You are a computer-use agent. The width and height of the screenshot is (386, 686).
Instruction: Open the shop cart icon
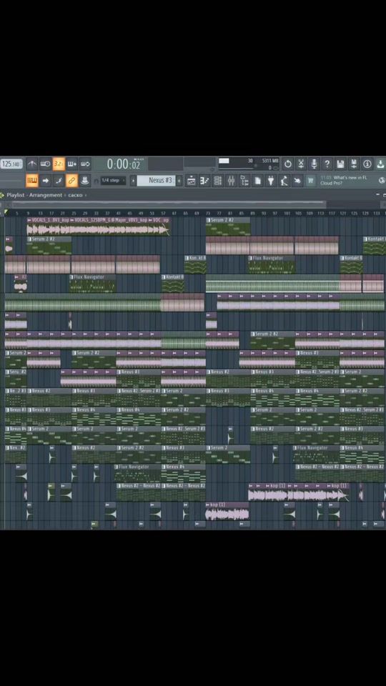click(310, 180)
